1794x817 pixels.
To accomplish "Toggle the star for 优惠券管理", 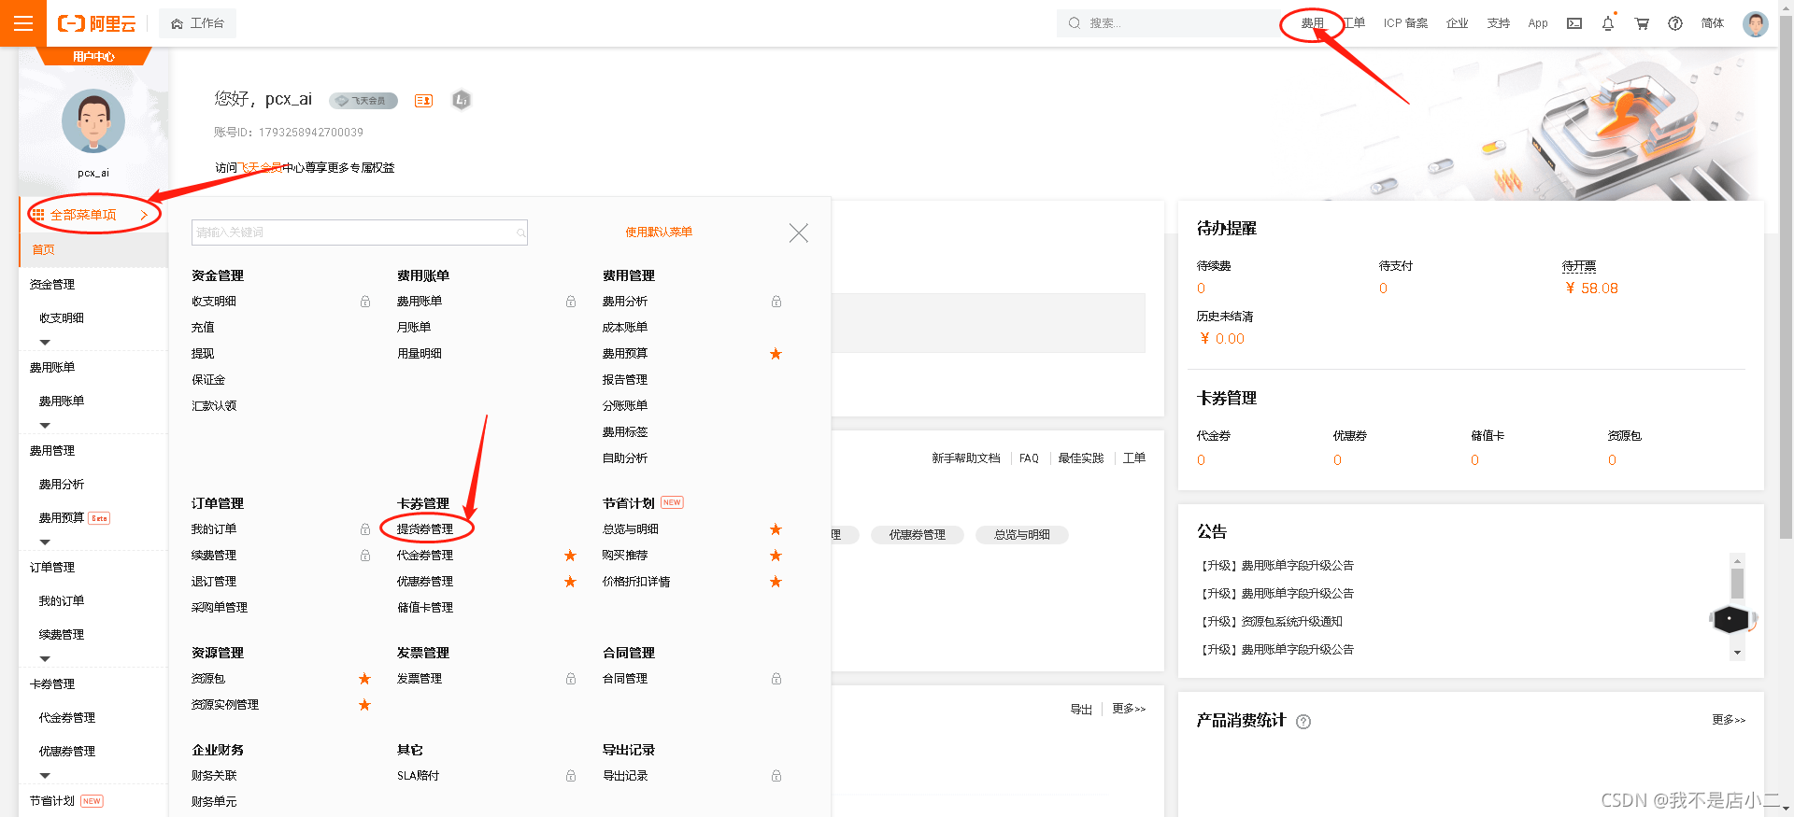I will click(x=570, y=582).
